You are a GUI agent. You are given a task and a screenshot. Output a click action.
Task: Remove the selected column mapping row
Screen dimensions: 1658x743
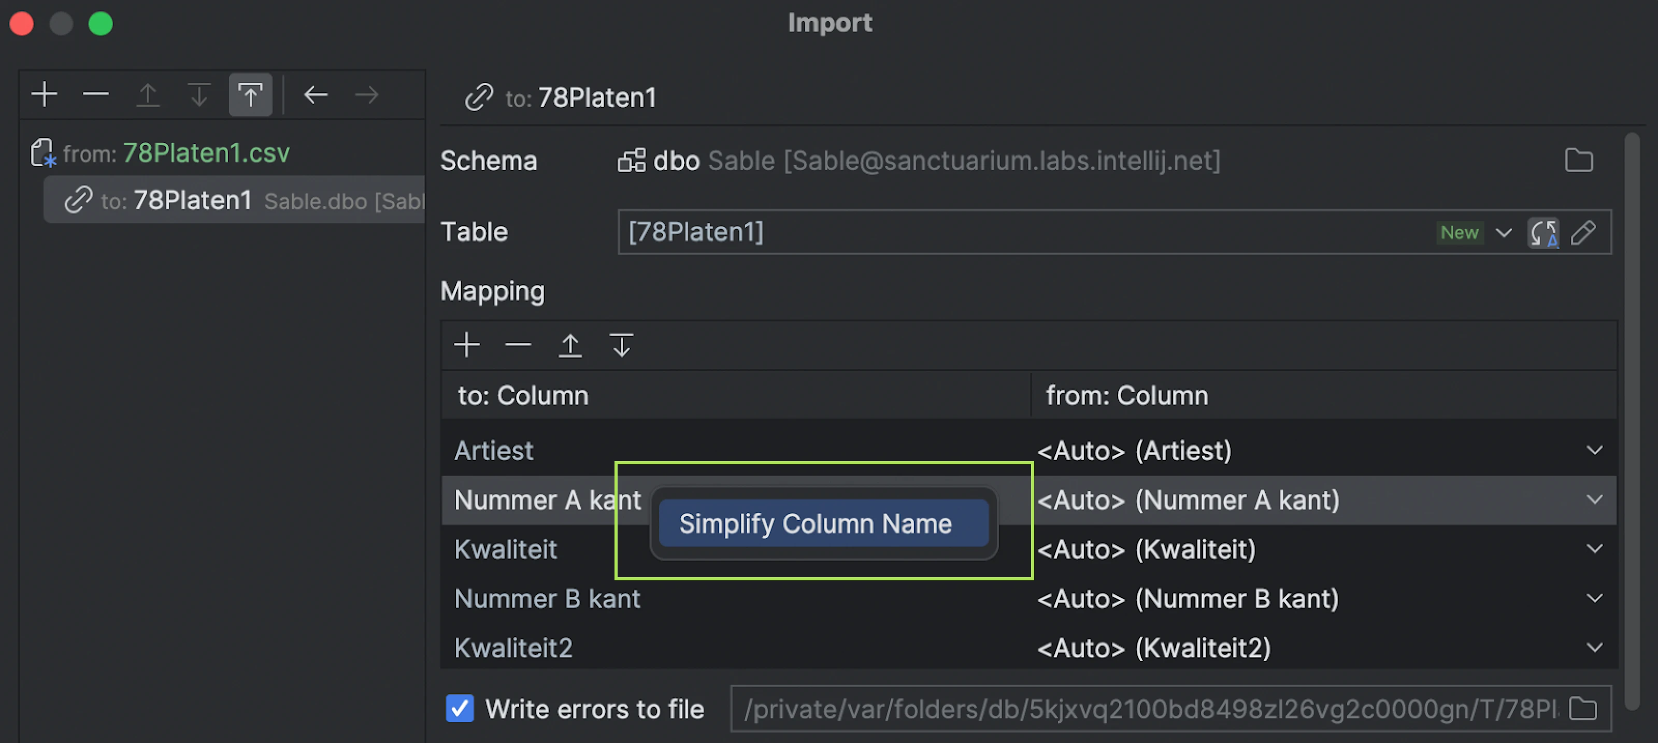[518, 345]
